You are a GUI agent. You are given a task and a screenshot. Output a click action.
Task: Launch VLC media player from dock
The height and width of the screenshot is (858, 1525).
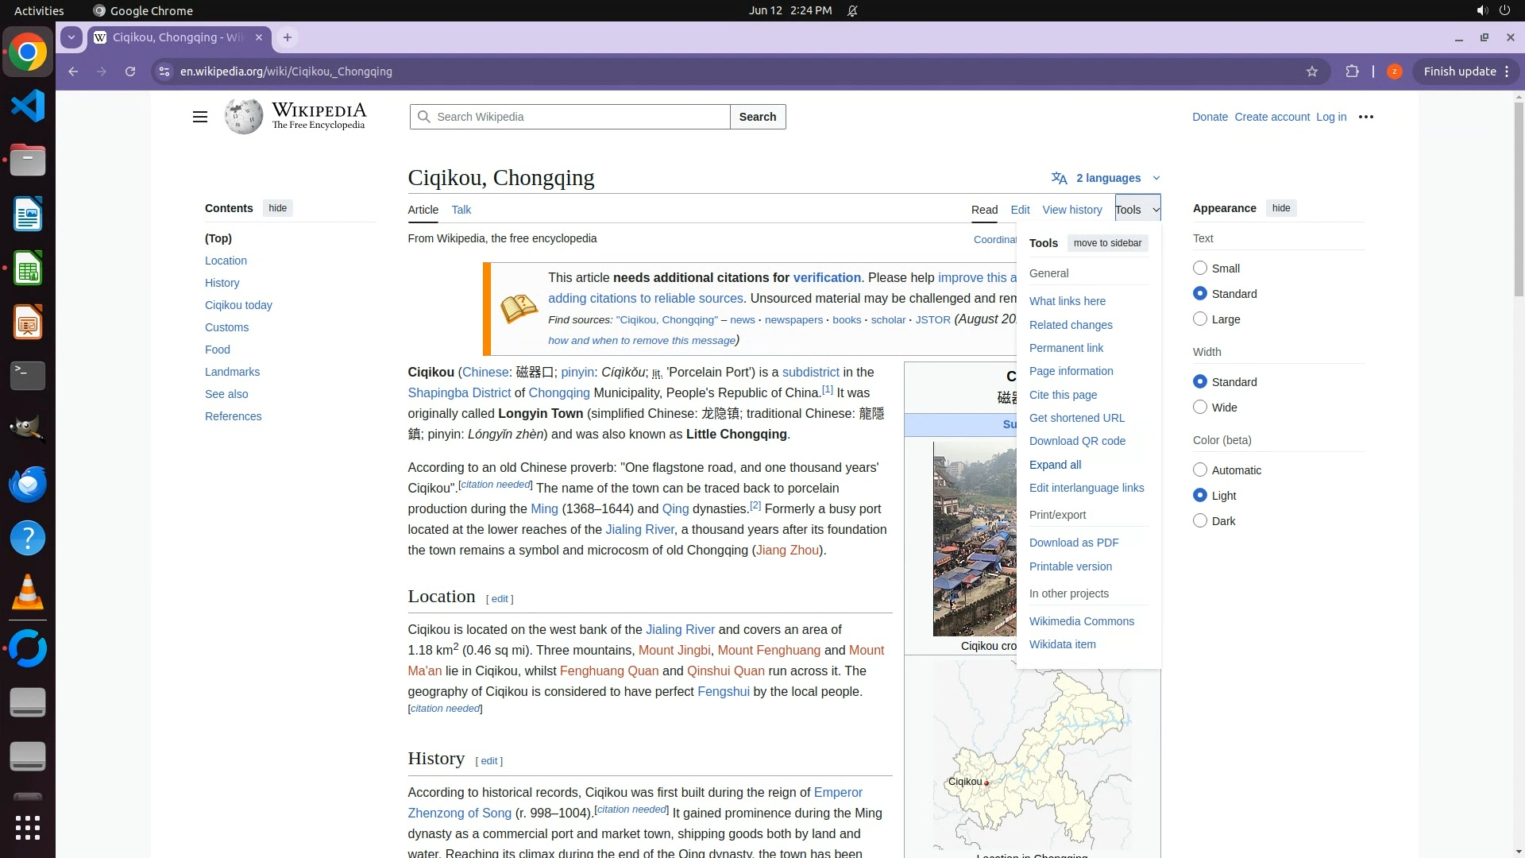pos(28,593)
